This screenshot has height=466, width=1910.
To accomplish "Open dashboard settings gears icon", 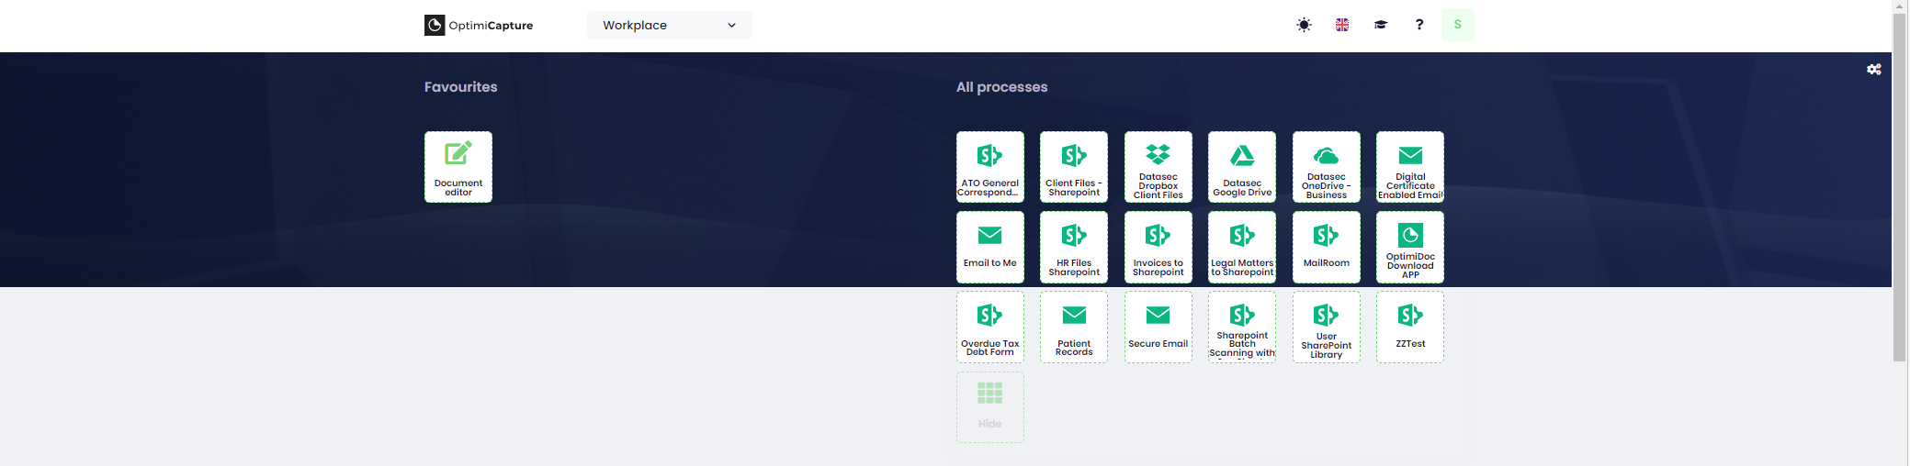I will 1874,70.
